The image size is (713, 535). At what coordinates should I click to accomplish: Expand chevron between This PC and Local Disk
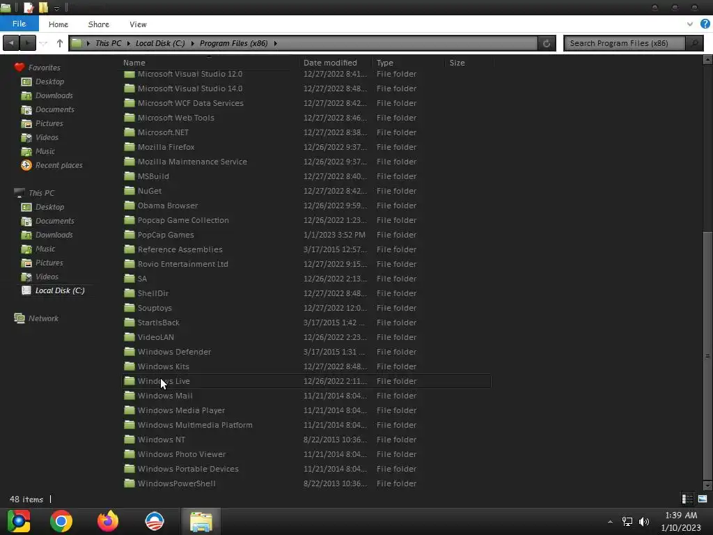coord(128,43)
